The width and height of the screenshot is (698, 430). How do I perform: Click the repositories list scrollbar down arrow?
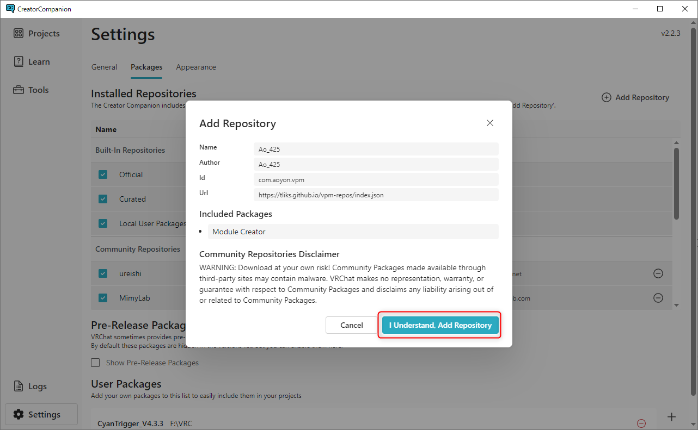click(677, 306)
